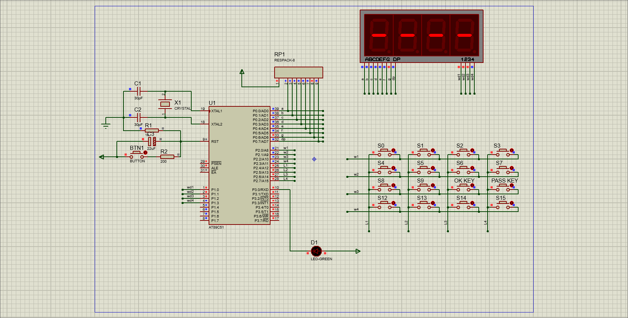Click keypad switch S14
The height and width of the screenshot is (318, 628).
pyautogui.click(x=464, y=205)
